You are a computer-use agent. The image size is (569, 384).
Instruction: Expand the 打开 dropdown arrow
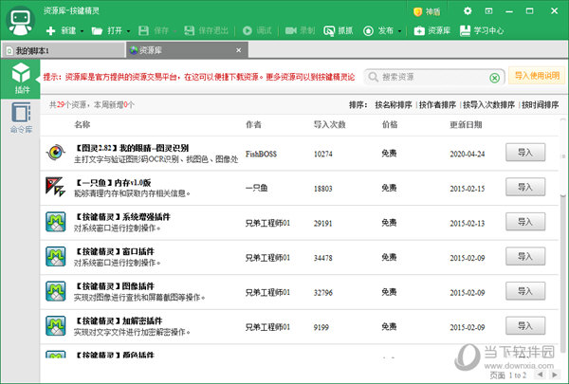[128, 31]
